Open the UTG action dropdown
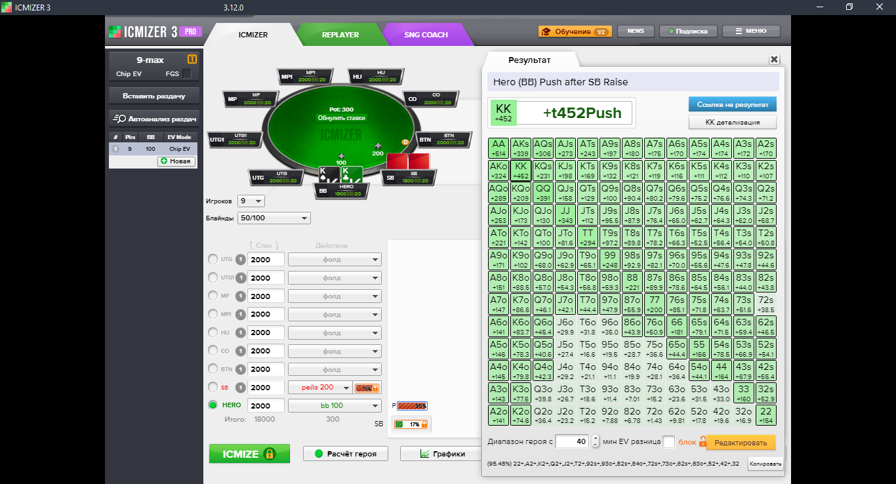896x484 pixels. click(335, 259)
